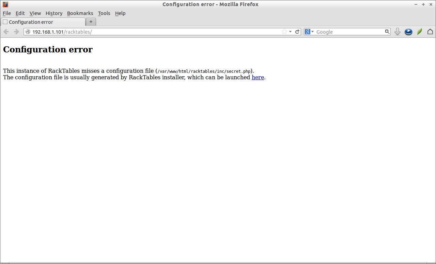
Task: Open the File menu
Action: coord(7,13)
